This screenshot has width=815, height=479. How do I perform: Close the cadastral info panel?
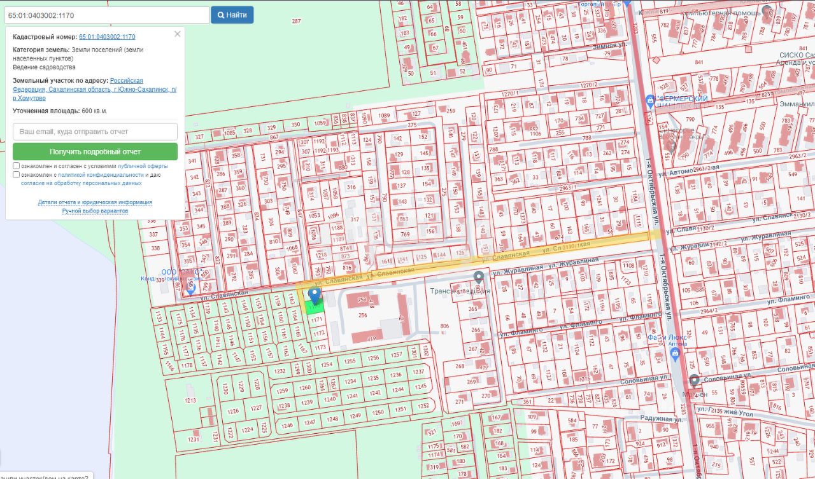click(178, 34)
